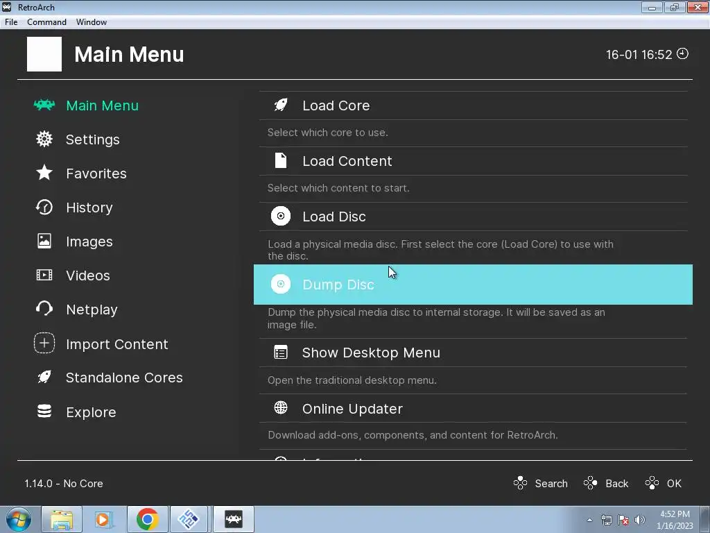
Task: Click the Main Menu invader icon in sidebar
Action: point(44,105)
